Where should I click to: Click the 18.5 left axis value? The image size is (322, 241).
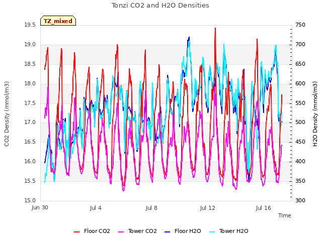coord(30,64)
